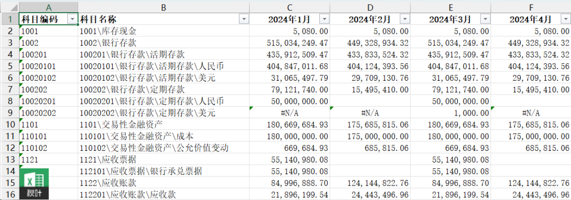Click the #N/A error in 2024年4月 column
The width and height of the screenshot is (571, 200).
coord(531,113)
